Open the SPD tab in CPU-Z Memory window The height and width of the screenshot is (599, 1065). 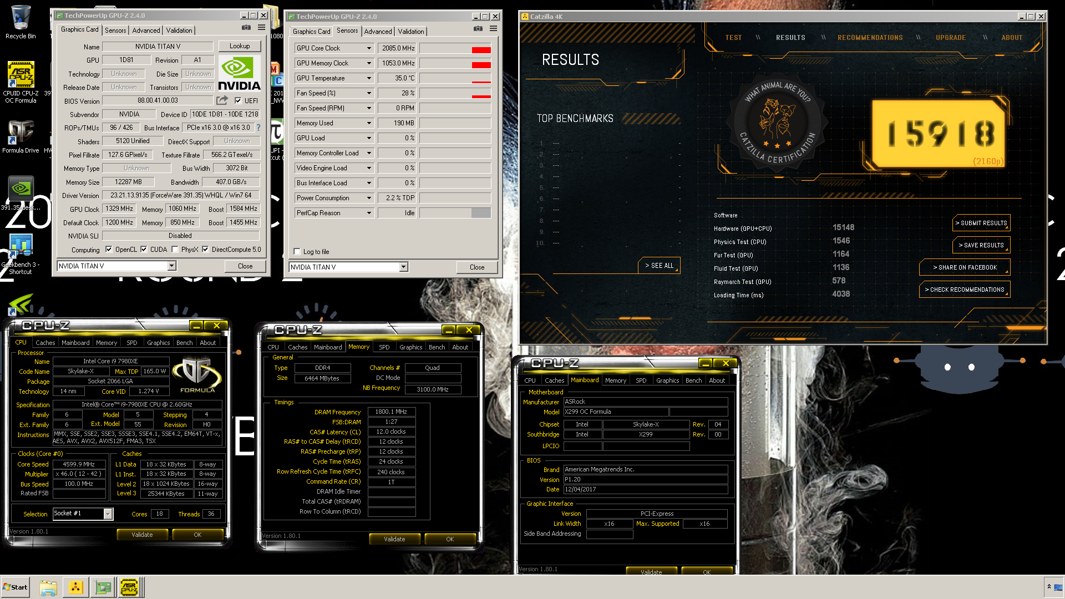coord(384,347)
